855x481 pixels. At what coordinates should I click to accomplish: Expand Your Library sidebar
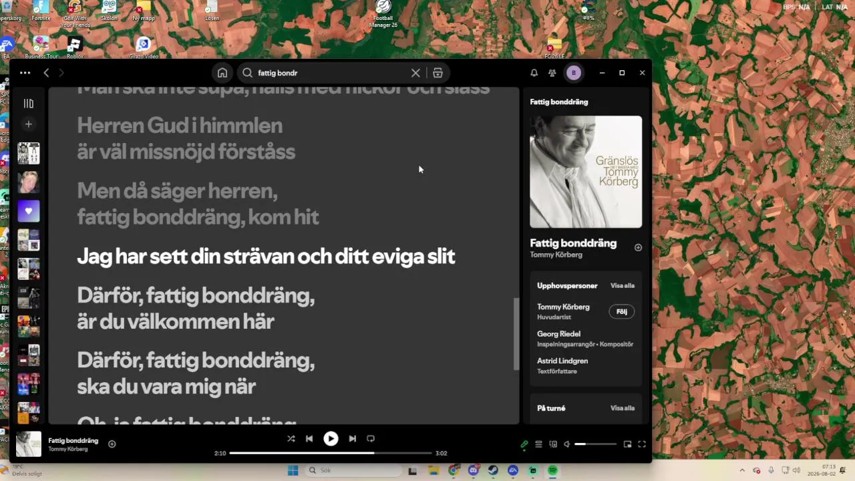[28, 104]
